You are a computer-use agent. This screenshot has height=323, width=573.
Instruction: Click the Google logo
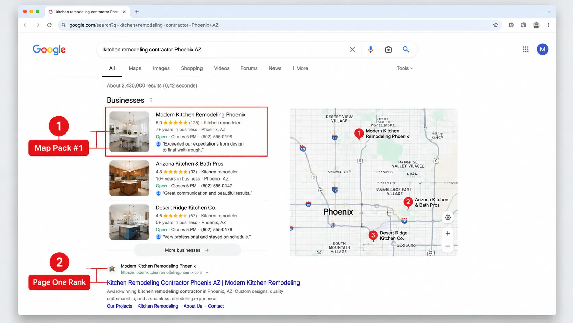coord(49,50)
